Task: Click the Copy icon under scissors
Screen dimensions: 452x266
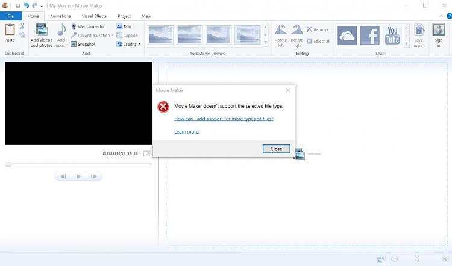Action: pos(22,35)
